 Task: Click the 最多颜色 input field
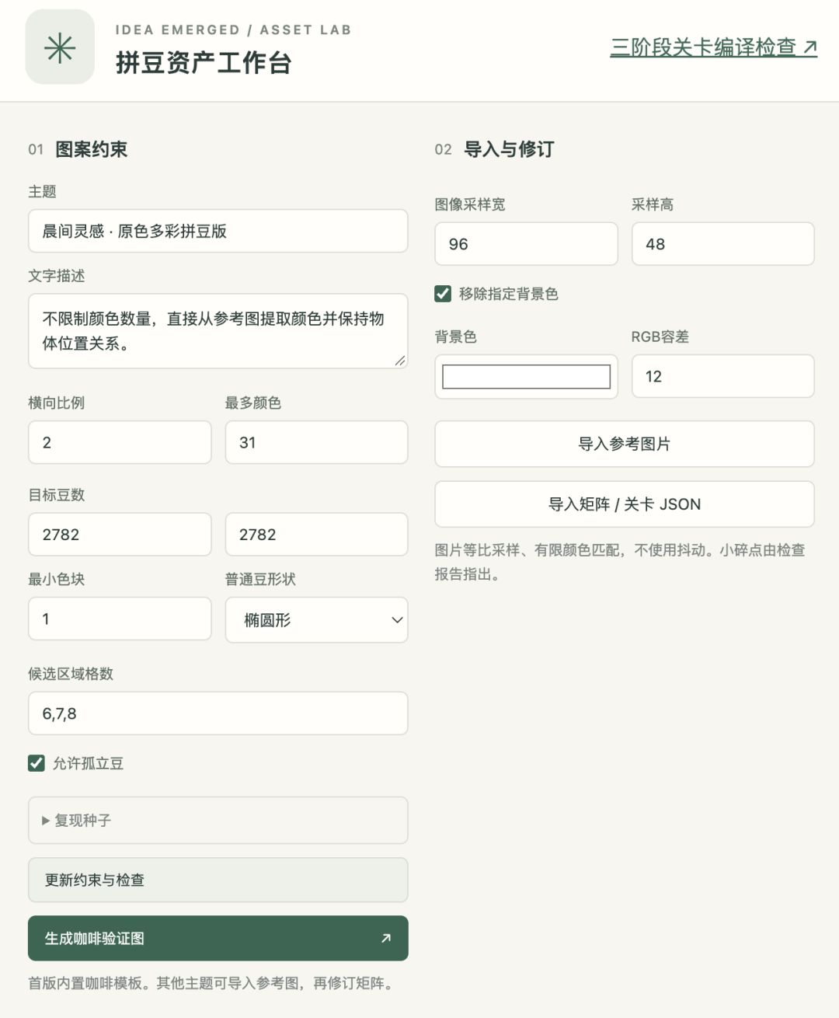click(317, 442)
